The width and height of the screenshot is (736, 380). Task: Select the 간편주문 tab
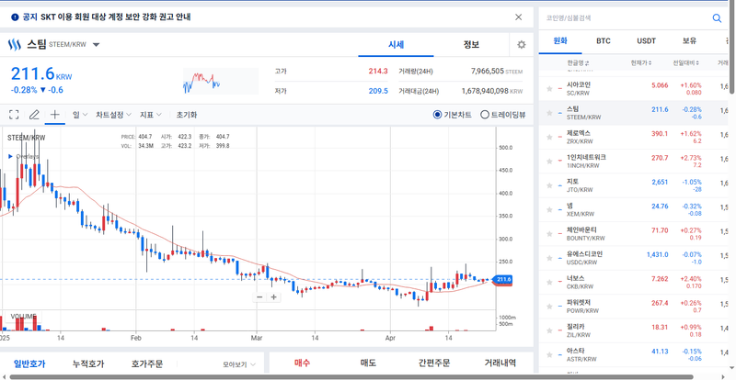[x=434, y=363]
